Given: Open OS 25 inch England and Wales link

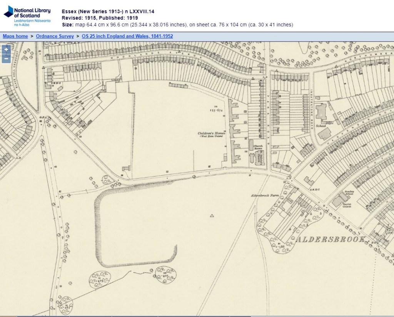Looking at the screenshot, I should point(127,36).
